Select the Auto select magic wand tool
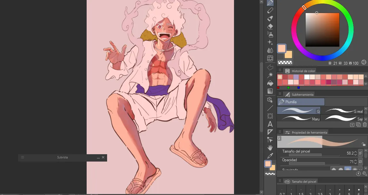 270,75
